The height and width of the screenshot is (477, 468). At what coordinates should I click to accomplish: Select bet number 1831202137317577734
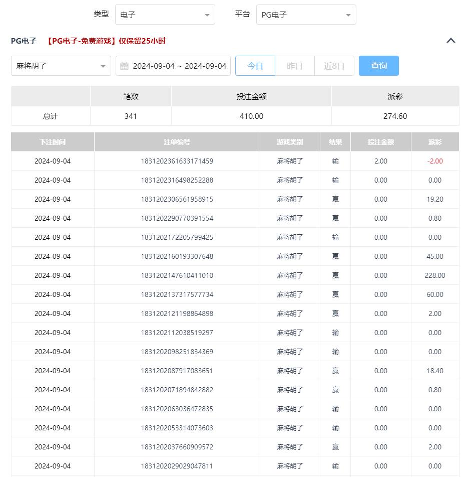[177, 294]
